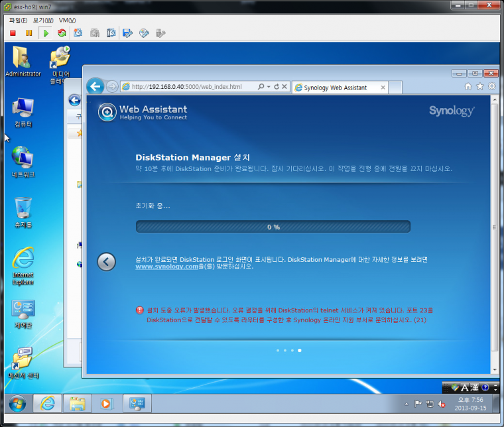This screenshot has width=504, height=427.
Task: Click the IE forward navigation button
Action: pyautogui.click(x=112, y=86)
